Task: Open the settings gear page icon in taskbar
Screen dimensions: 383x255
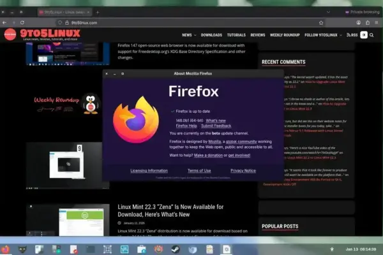Action: pyautogui.click(x=227, y=249)
